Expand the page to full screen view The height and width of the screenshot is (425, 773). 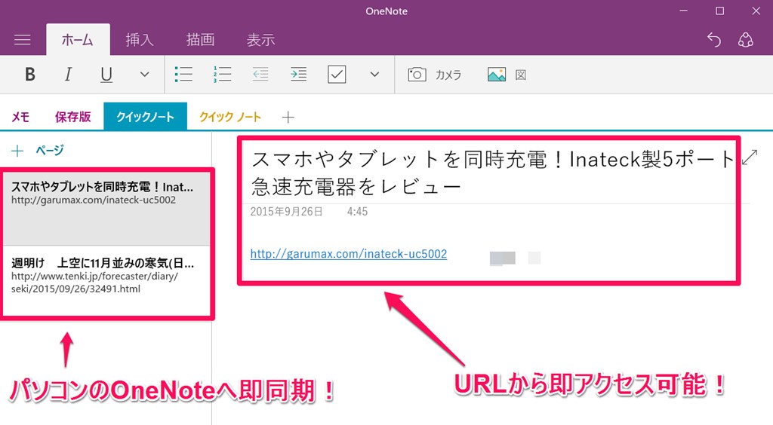[x=749, y=157]
